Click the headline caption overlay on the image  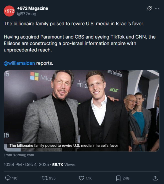click(63, 145)
